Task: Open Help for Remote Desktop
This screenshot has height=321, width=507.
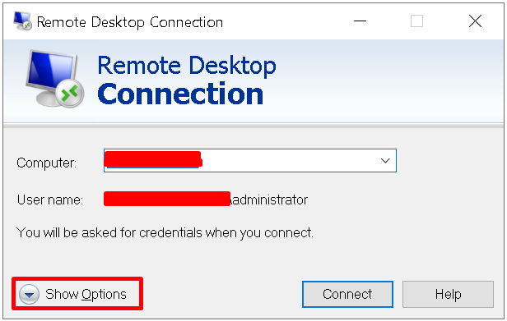Action: 448,294
